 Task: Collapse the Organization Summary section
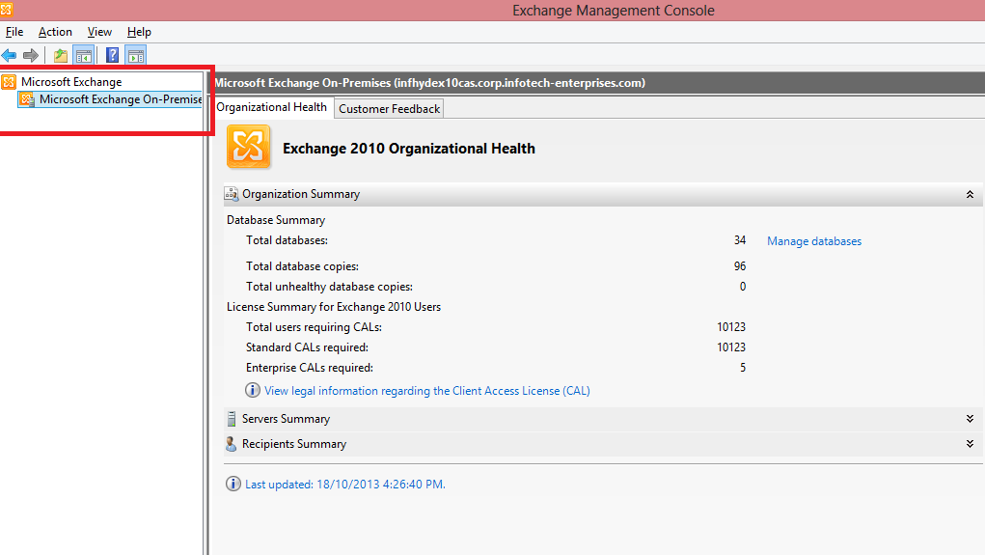(970, 194)
